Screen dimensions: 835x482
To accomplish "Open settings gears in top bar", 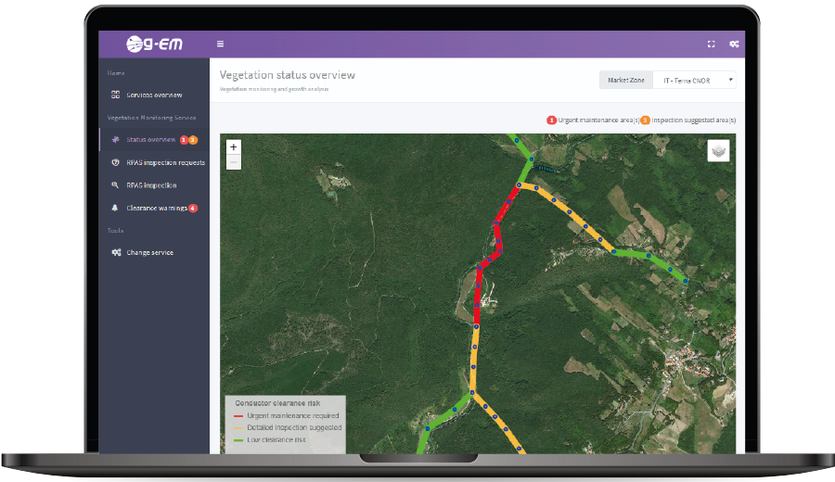I will [x=734, y=44].
